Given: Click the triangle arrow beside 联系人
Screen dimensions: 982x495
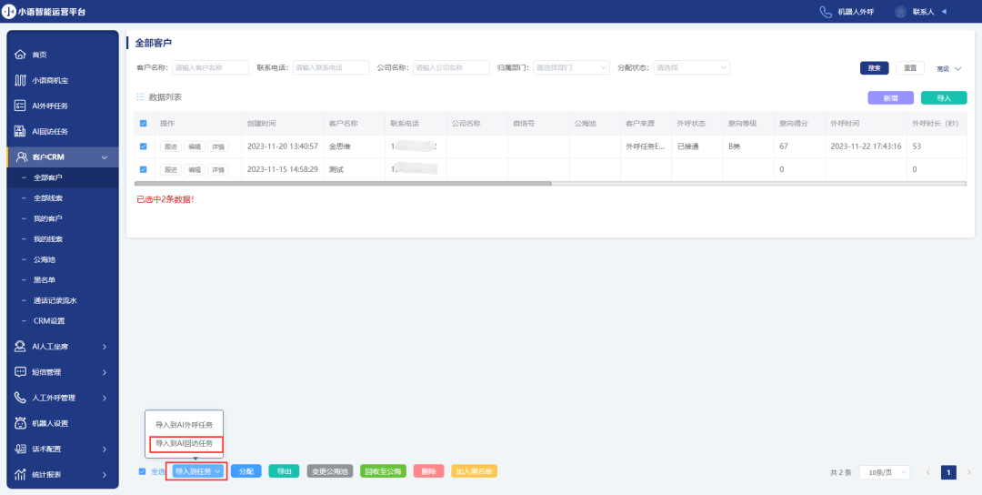Looking at the screenshot, I should tap(944, 11).
